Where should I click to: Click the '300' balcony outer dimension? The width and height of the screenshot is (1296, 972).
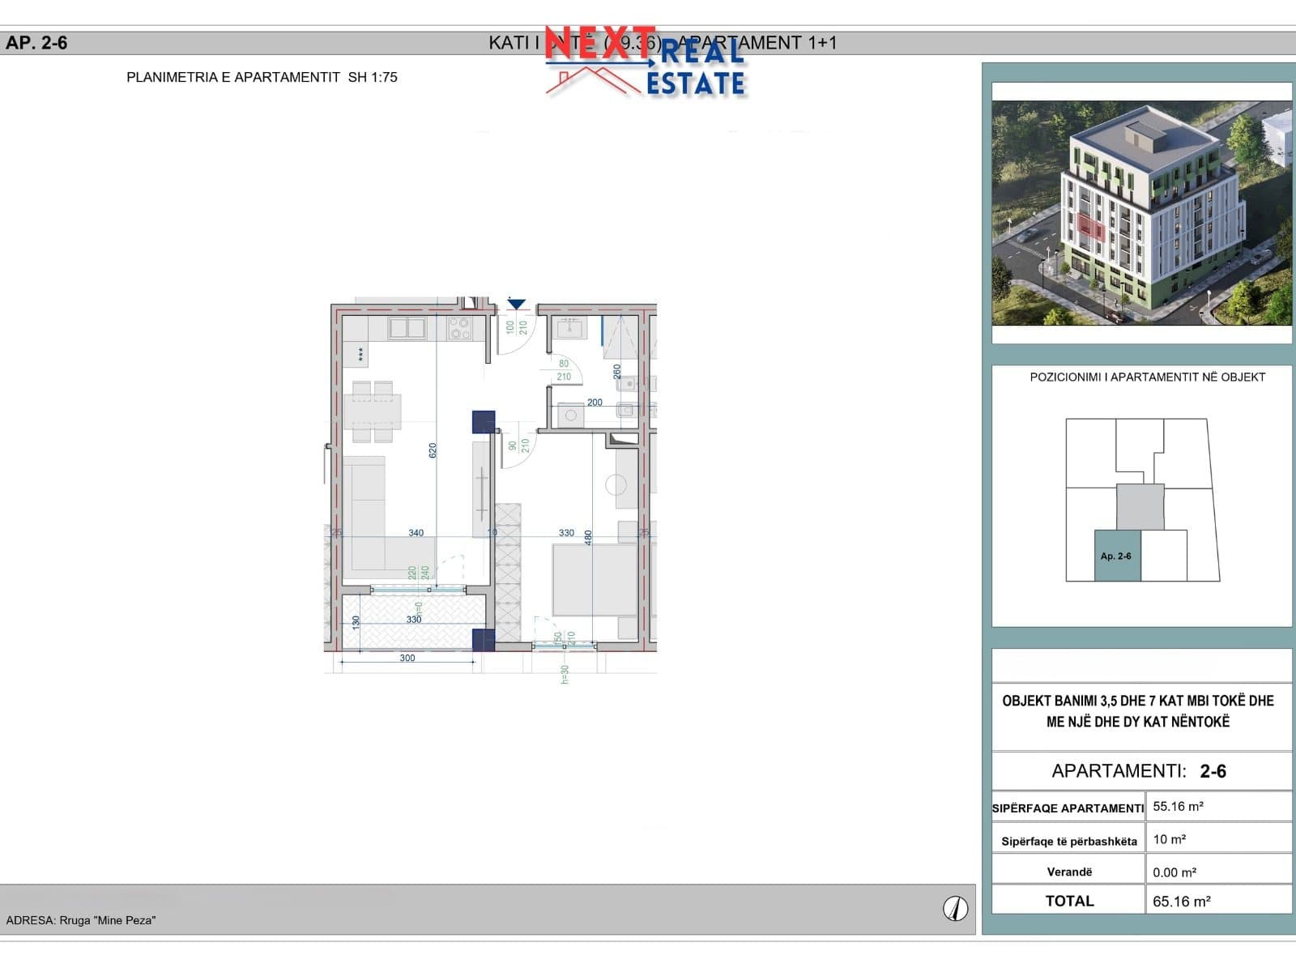pos(407,658)
